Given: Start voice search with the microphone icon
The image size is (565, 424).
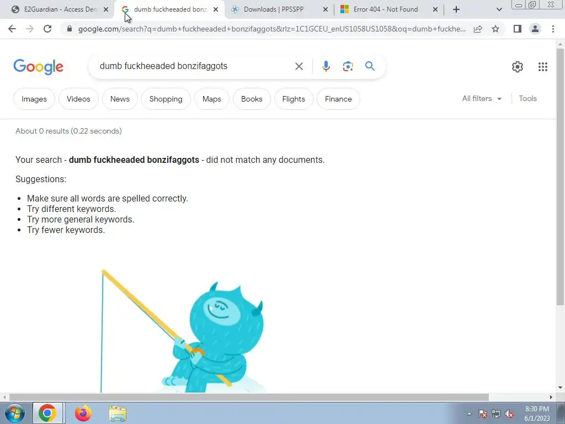Looking at the screenshot, I should (326, 66).
